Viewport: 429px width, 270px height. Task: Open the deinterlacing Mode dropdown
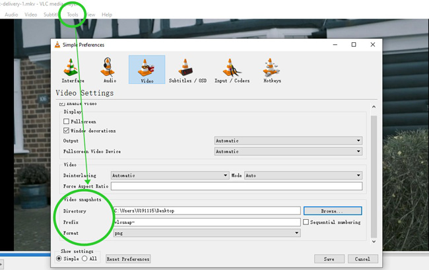click(303, 176)
